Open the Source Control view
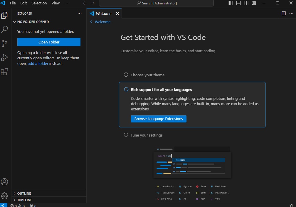 [x=4, y=43]
